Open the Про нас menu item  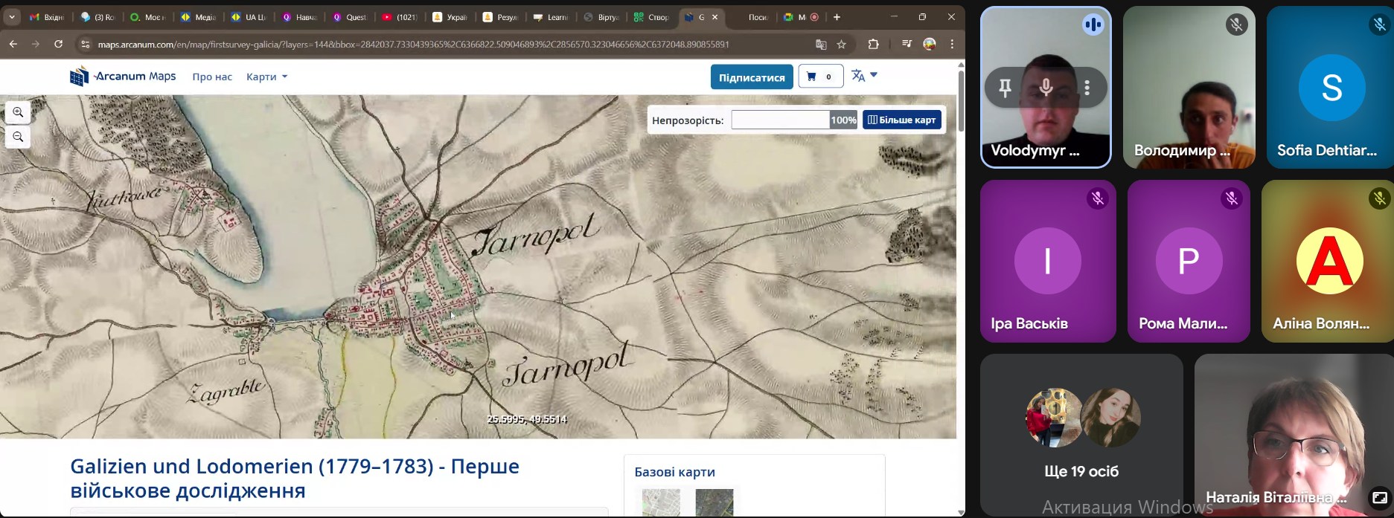(212, 77)
